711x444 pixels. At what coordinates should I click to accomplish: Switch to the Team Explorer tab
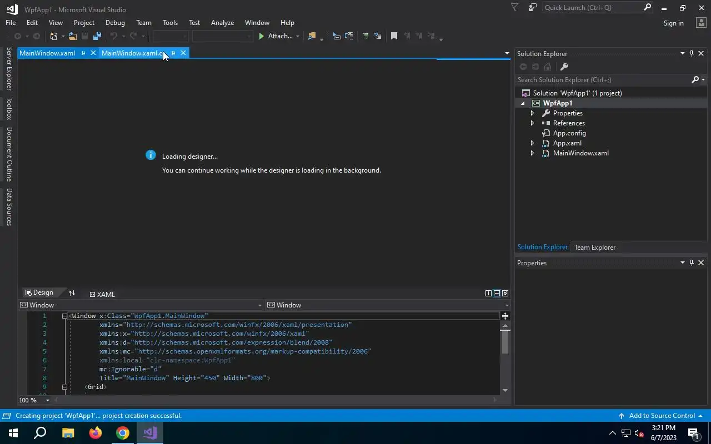[595, 248]
